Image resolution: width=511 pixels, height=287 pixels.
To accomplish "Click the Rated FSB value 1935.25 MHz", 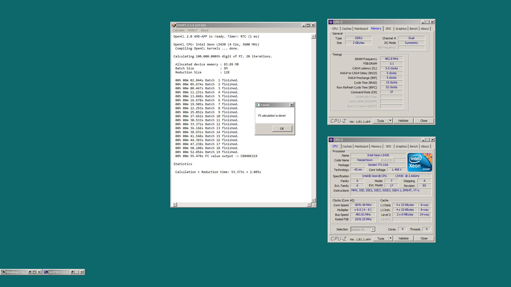I will 363,219.
